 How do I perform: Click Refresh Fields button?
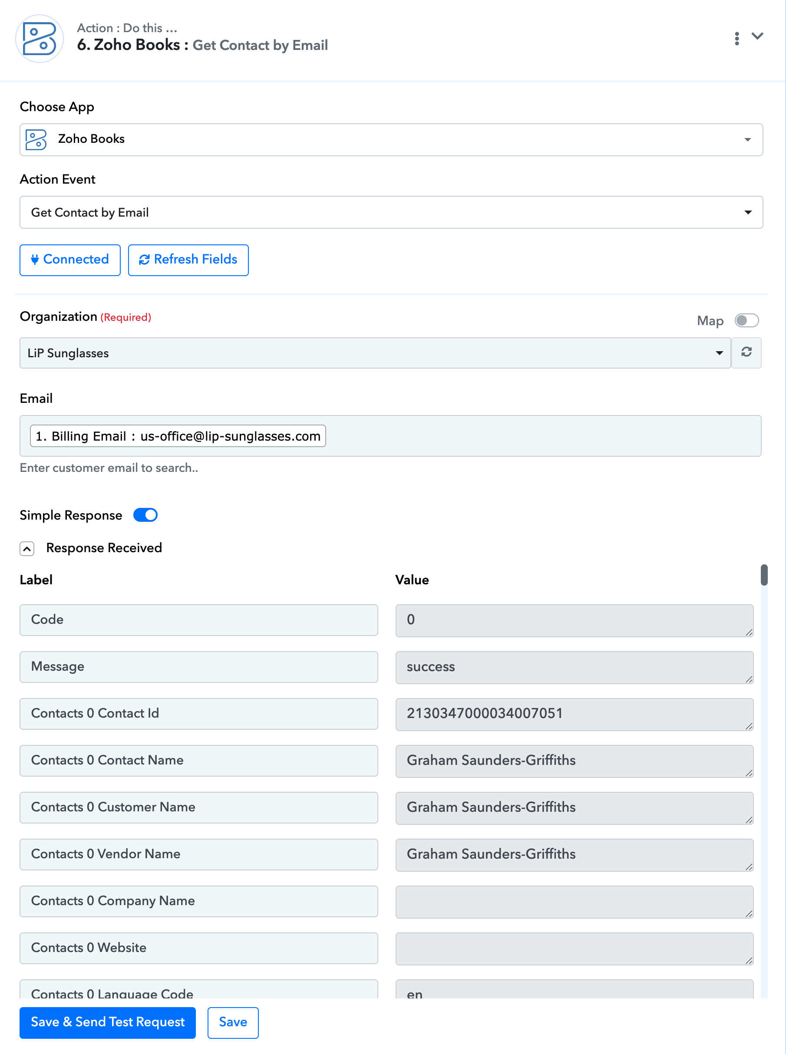pyautogui.click(x=188, y=260)
